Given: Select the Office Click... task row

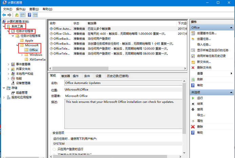Looking at the screenshot, I should [117, 33].
